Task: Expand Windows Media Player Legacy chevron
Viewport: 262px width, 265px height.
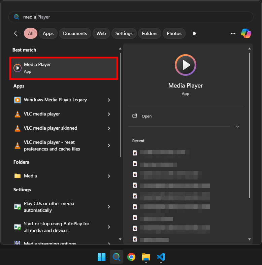Action: pos(109,100)
